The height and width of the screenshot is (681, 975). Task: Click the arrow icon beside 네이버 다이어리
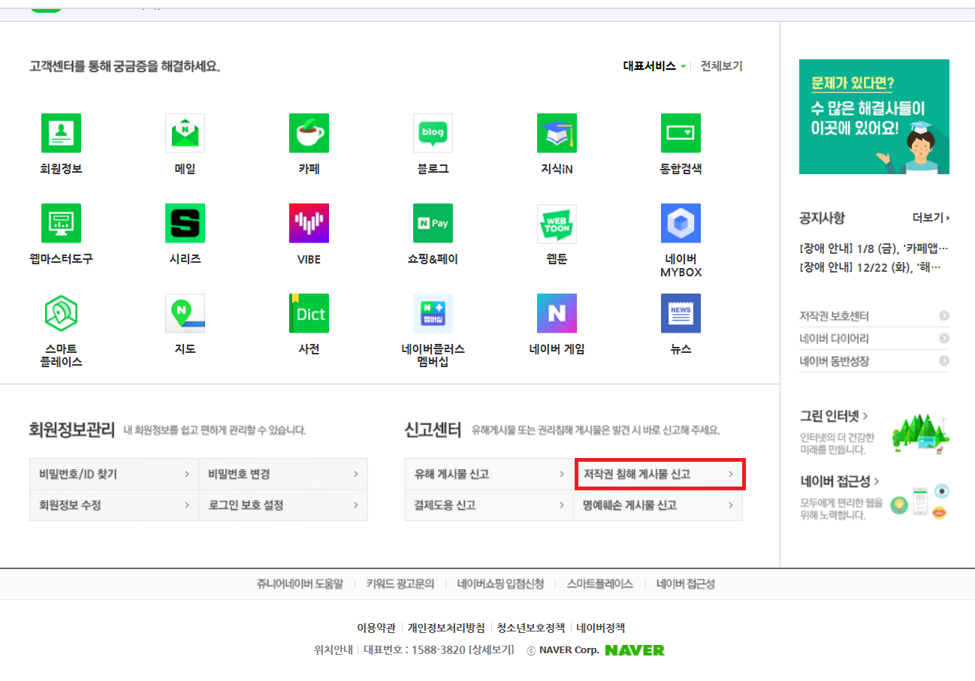coord(944,339)
